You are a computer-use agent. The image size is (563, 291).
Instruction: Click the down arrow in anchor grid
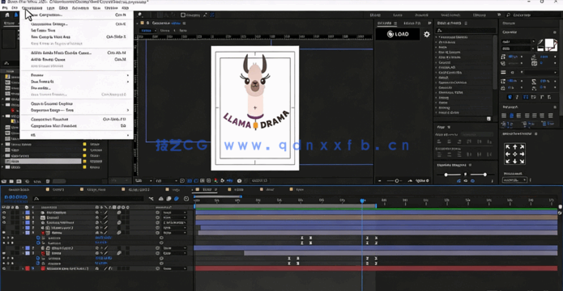click(515, 162)
